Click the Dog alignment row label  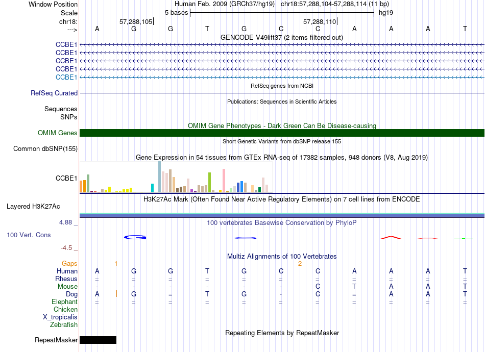(71, 294)
